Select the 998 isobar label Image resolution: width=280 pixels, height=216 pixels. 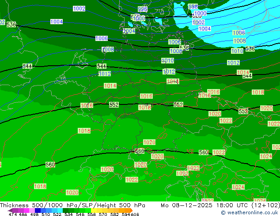click(193, 7)
